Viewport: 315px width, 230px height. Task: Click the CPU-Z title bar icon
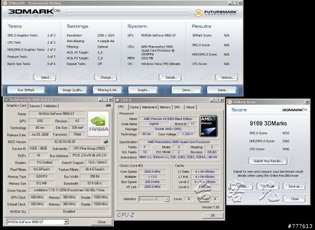pyautogui.click(x=118, y=100)
